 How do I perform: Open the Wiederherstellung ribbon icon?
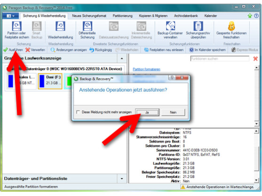coord(60,26)
